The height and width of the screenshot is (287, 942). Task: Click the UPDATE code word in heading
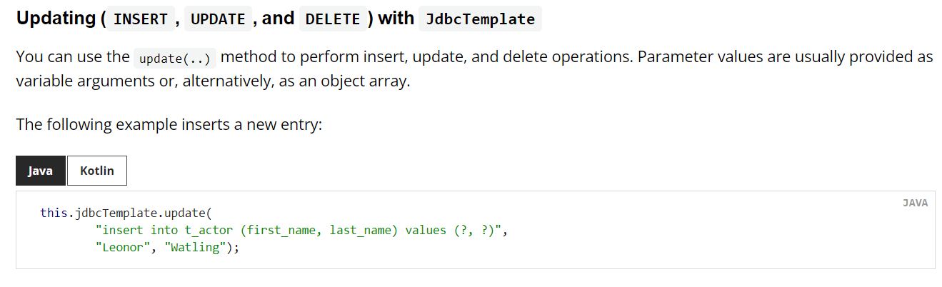coord(218,19)
